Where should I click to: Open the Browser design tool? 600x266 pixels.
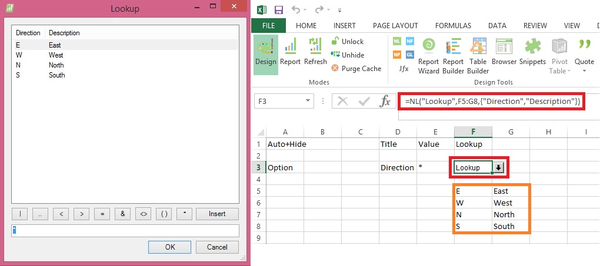click(x=504, y=55)
